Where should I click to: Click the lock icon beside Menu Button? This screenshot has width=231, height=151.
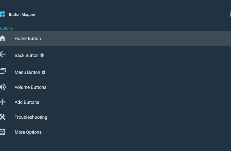coord(44,72)
